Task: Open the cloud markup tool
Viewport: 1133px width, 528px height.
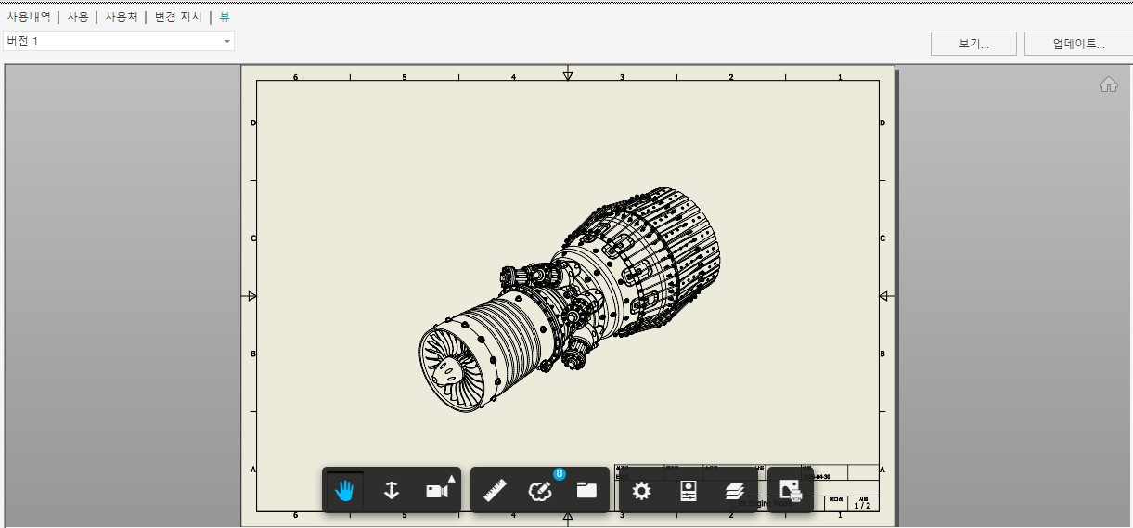Action: coord(540,491)
